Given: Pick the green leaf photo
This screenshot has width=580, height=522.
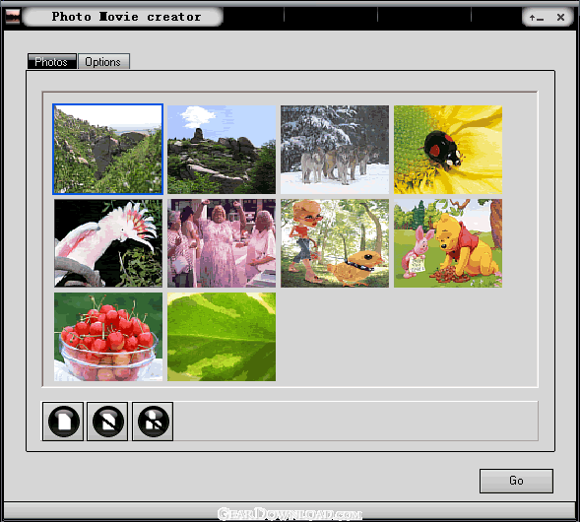Looking at the screenshot, I should 222,337.
